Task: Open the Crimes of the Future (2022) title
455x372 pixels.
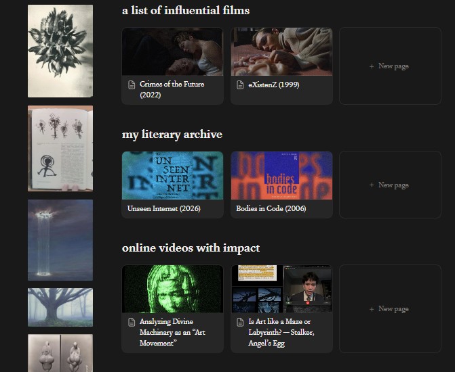Action: click(172, 89)
